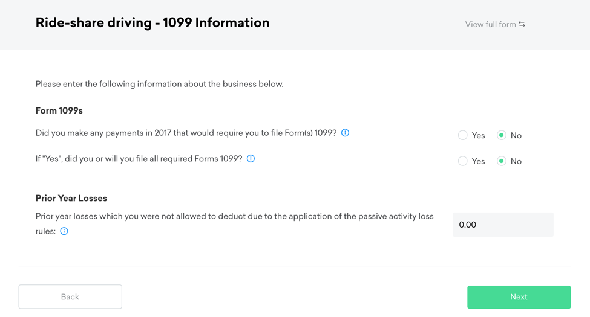Image resolution: width=590 pixels, height=317 pixels.
Task: Click the prior year losses amount field
Action: point(503,225)
